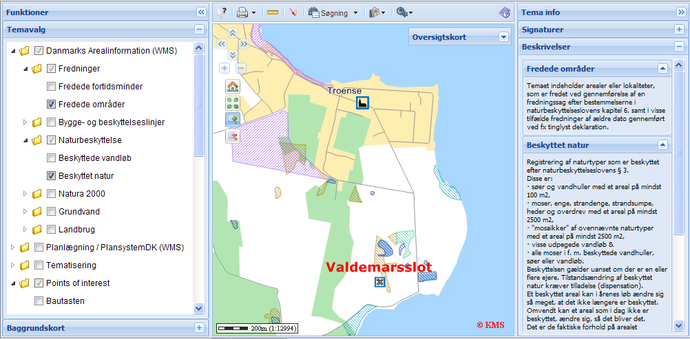Click the toolbox briefcase icon

pos(375,13)
